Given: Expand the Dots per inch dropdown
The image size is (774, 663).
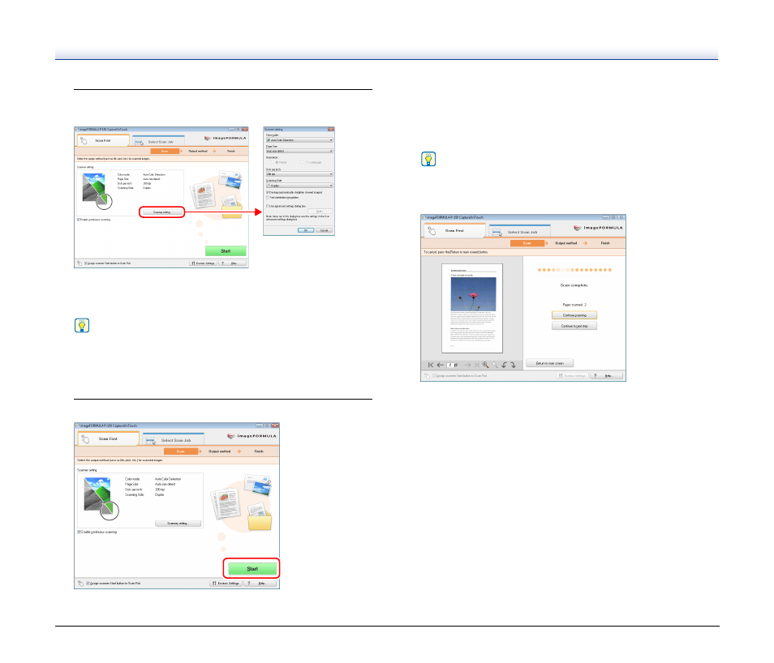Looking at the screenshot, I should point(299,174).
